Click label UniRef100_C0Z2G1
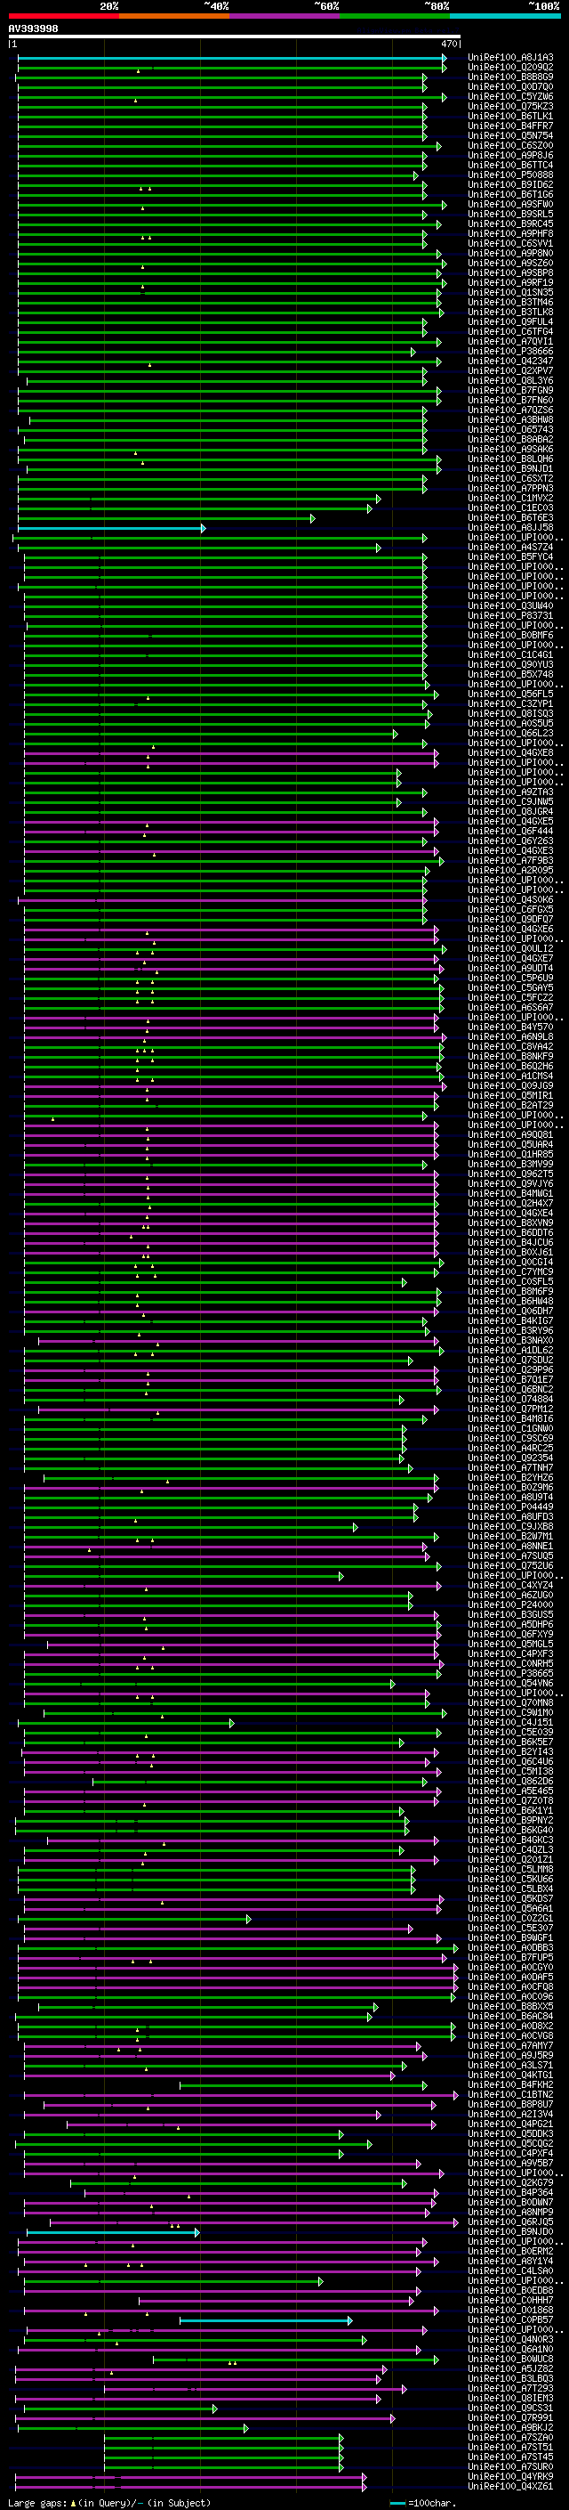 click(x=510, y=1919)
